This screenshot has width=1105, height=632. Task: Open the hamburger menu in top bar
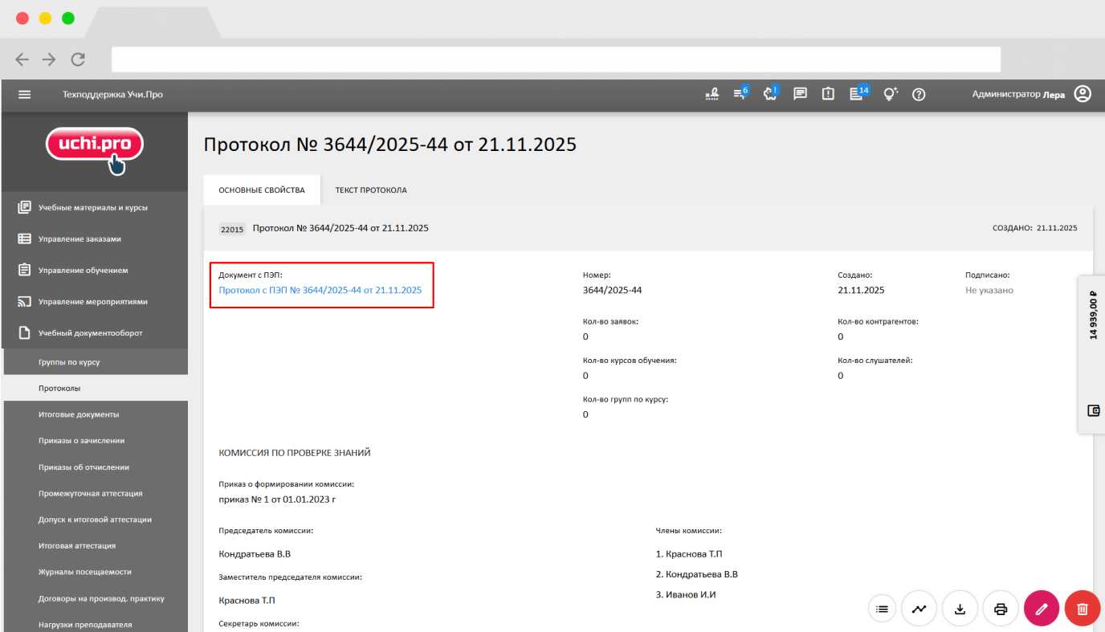[x=24, y=95]
